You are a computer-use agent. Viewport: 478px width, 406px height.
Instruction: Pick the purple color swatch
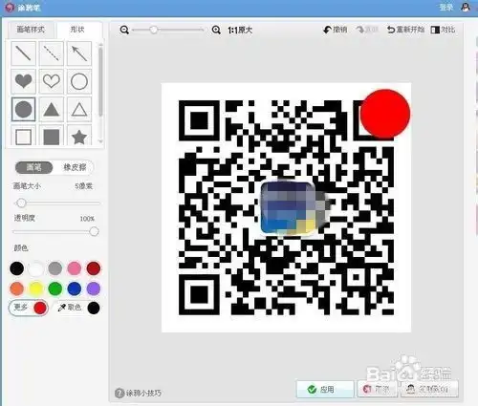click(x=94, y=288)
